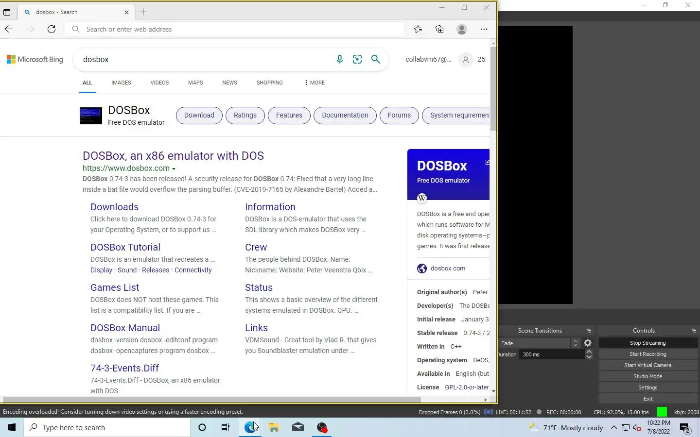Switch to the SHOPPING search tab
700x437 pixels.
[269, 83]
